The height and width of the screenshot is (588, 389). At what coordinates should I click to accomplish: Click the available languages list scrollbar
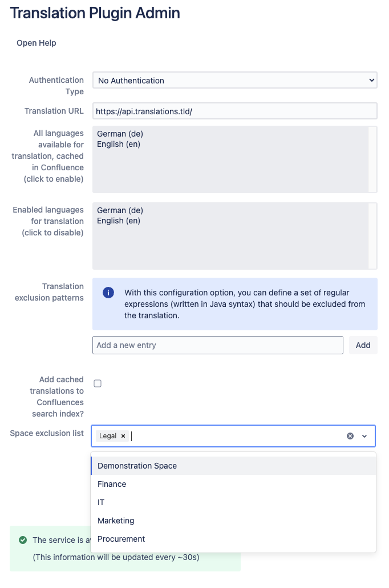click(372, 159)
